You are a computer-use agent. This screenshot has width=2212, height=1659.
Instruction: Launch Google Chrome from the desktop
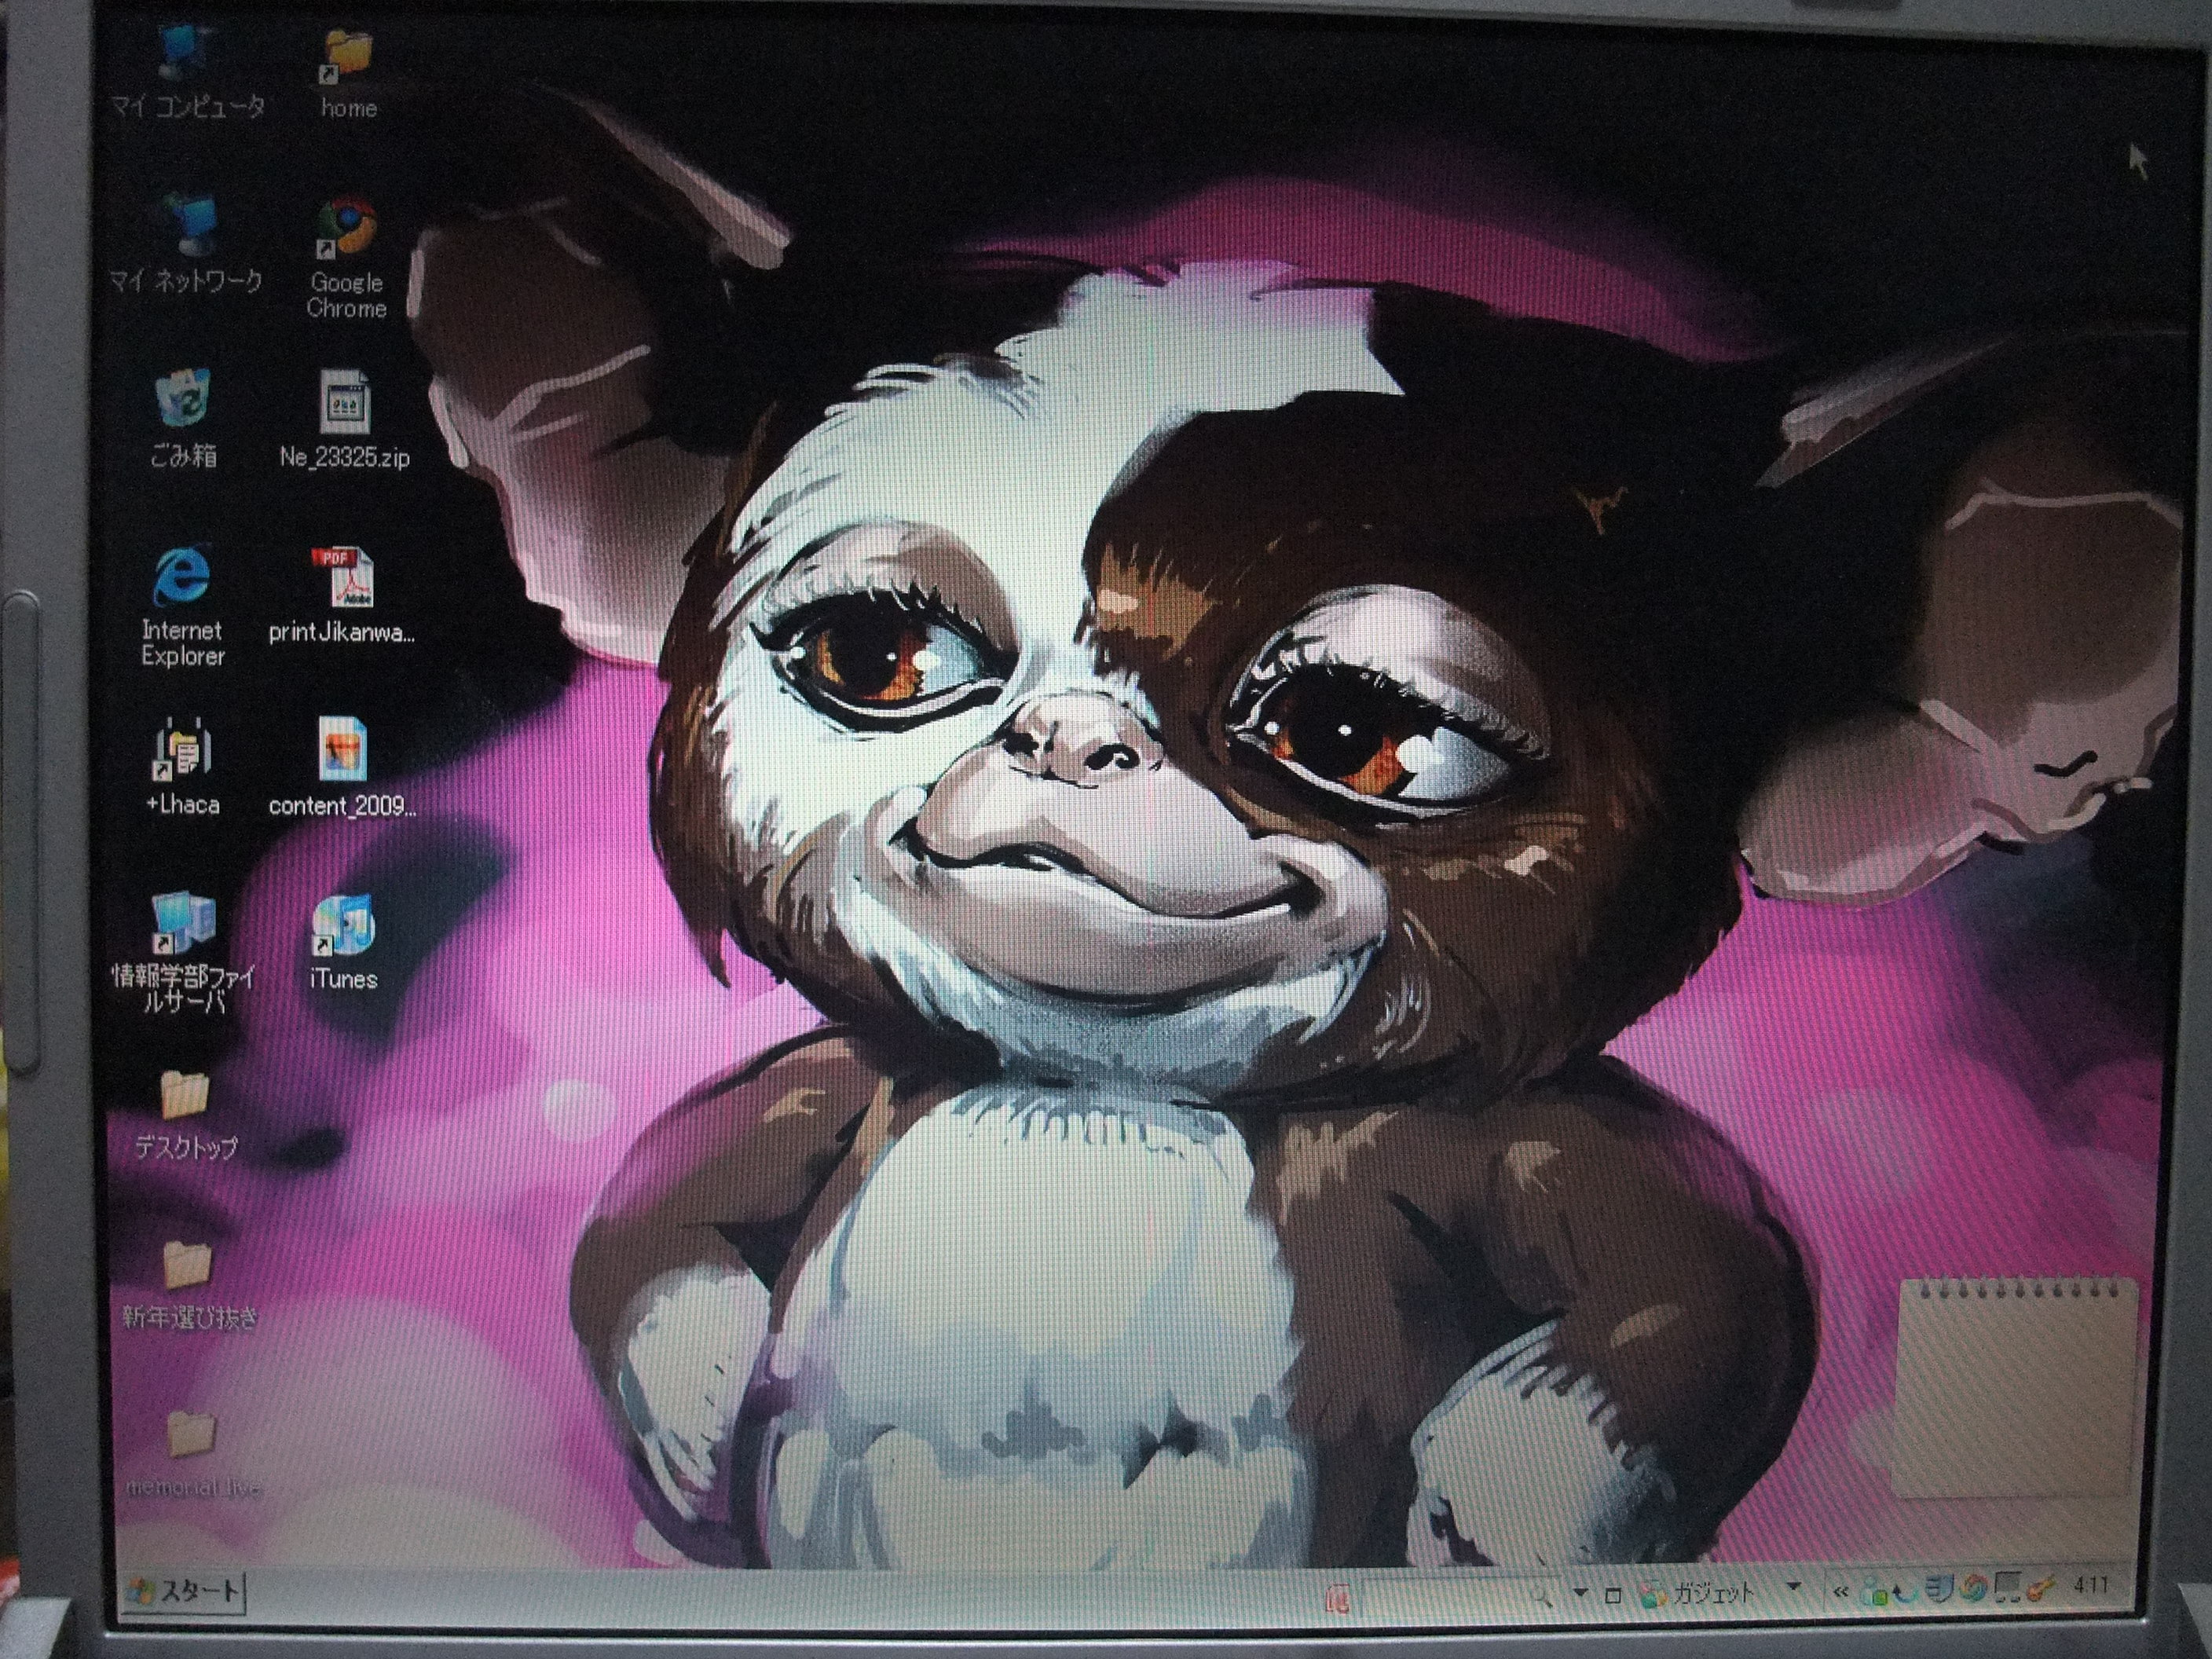tap(346, 258)
